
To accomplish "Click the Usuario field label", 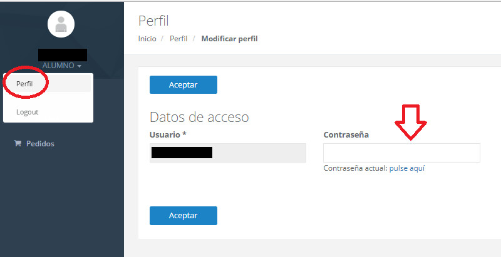I will 168,135.
